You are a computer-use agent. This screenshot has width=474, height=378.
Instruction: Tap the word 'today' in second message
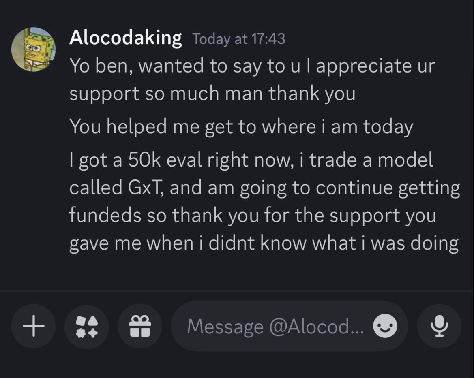pos(388,127)
